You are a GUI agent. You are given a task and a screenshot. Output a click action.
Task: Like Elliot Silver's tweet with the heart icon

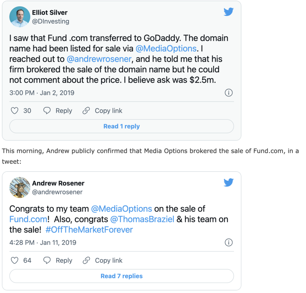pos(15,111)
